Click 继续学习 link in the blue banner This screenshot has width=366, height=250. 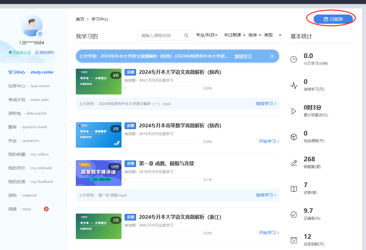click(243, 56)
